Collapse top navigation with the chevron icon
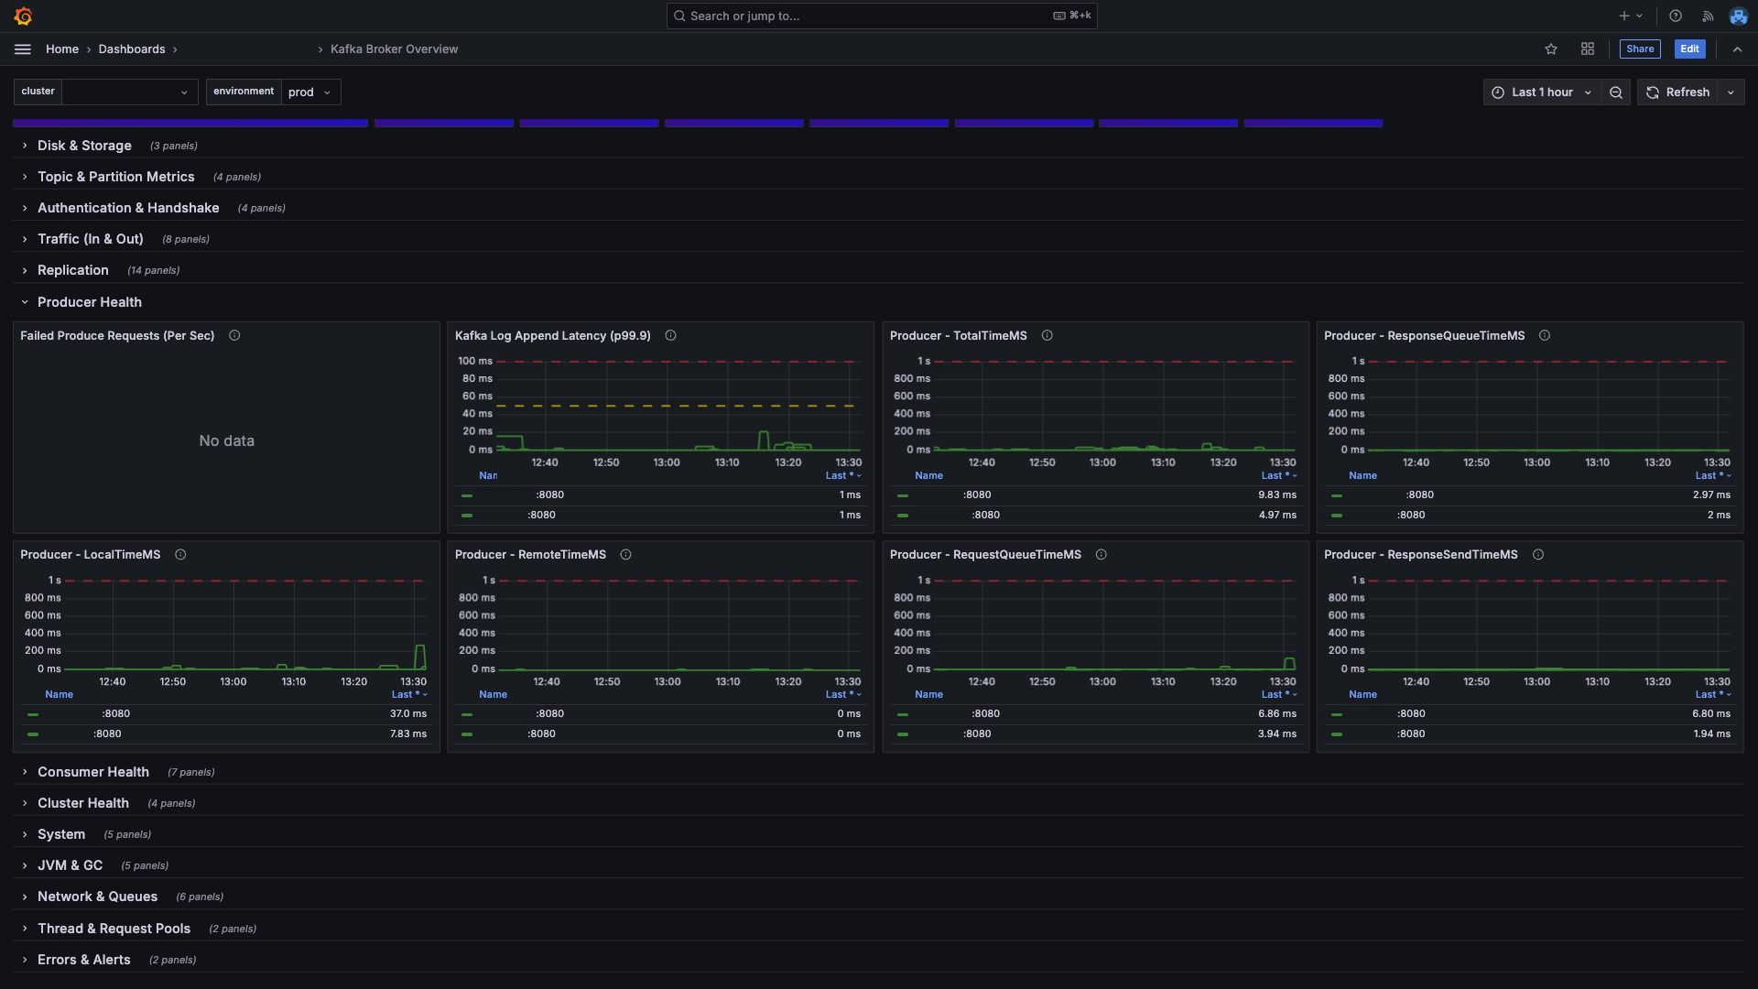Screen dimensions: 1758x989 [1737, 49]
